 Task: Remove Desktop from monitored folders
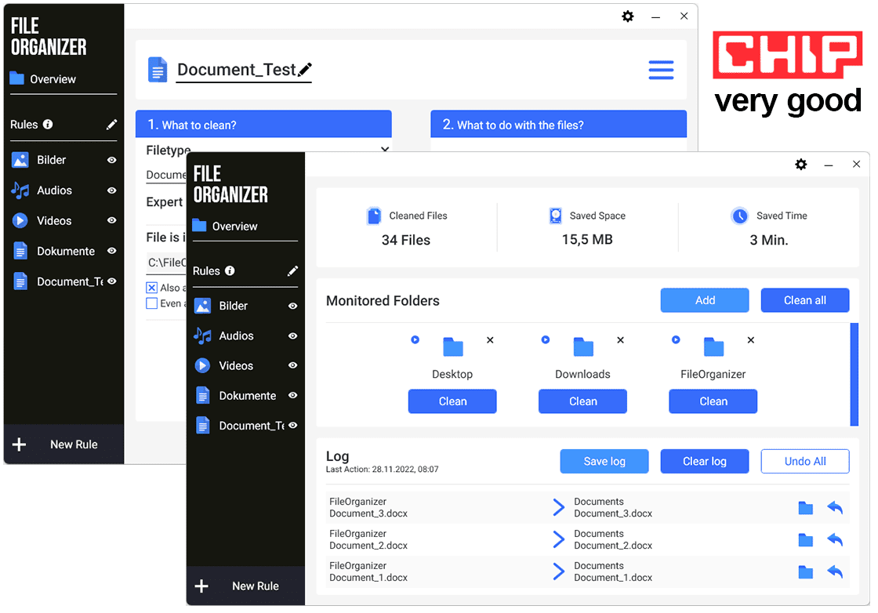tap(490, 339)
